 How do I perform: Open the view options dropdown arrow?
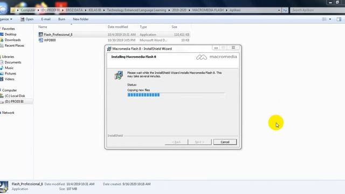tap(330, 19)
